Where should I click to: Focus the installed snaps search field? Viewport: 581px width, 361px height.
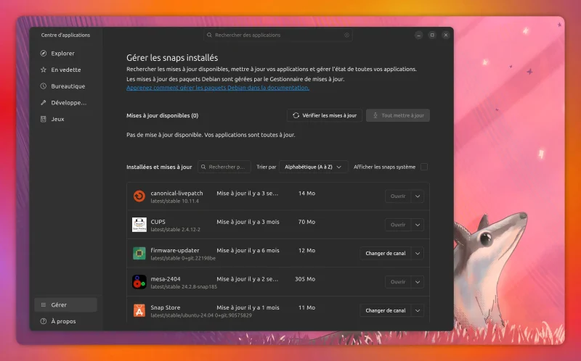pyautogui.click(x=224, y=167)
